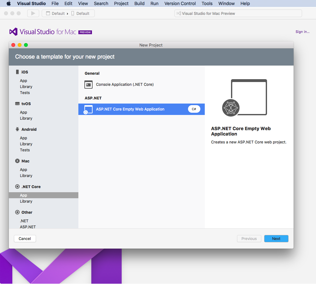Image resolution: width=316 pixels, height=285 pixels.
Task: Click the Previous button
Action: tap(249, 238)
